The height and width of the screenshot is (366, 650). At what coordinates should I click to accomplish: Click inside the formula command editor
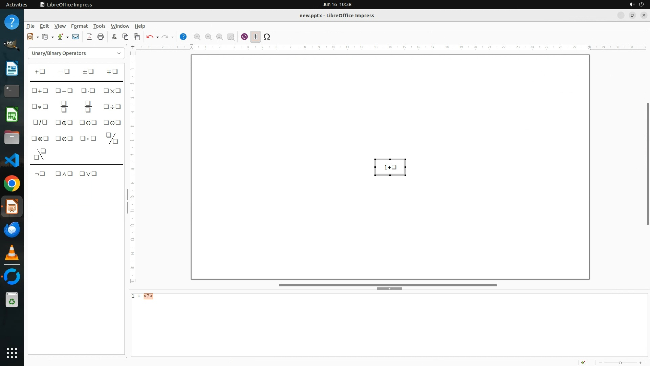point(389,325)
